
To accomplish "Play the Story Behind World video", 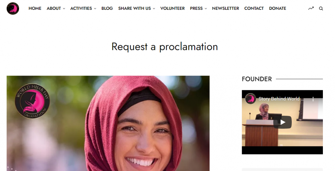I will (x=282, y=122).
